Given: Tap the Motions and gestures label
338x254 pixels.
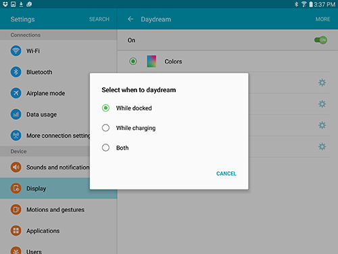Looking at the screenshot, I should pyautogui.click(x=55, y=210).
